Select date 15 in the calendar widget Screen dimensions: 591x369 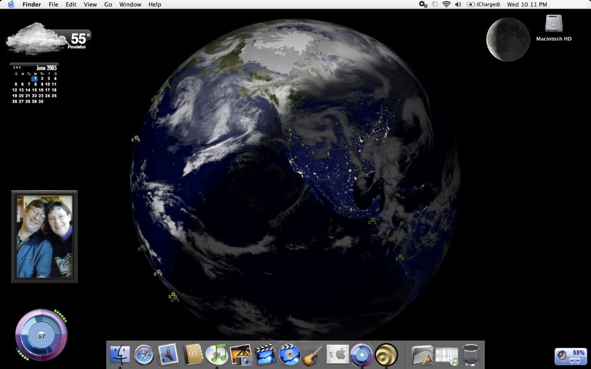[x=34, y=90]
